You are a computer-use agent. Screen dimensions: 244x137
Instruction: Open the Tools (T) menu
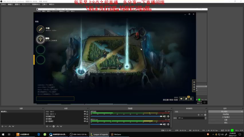45,5
